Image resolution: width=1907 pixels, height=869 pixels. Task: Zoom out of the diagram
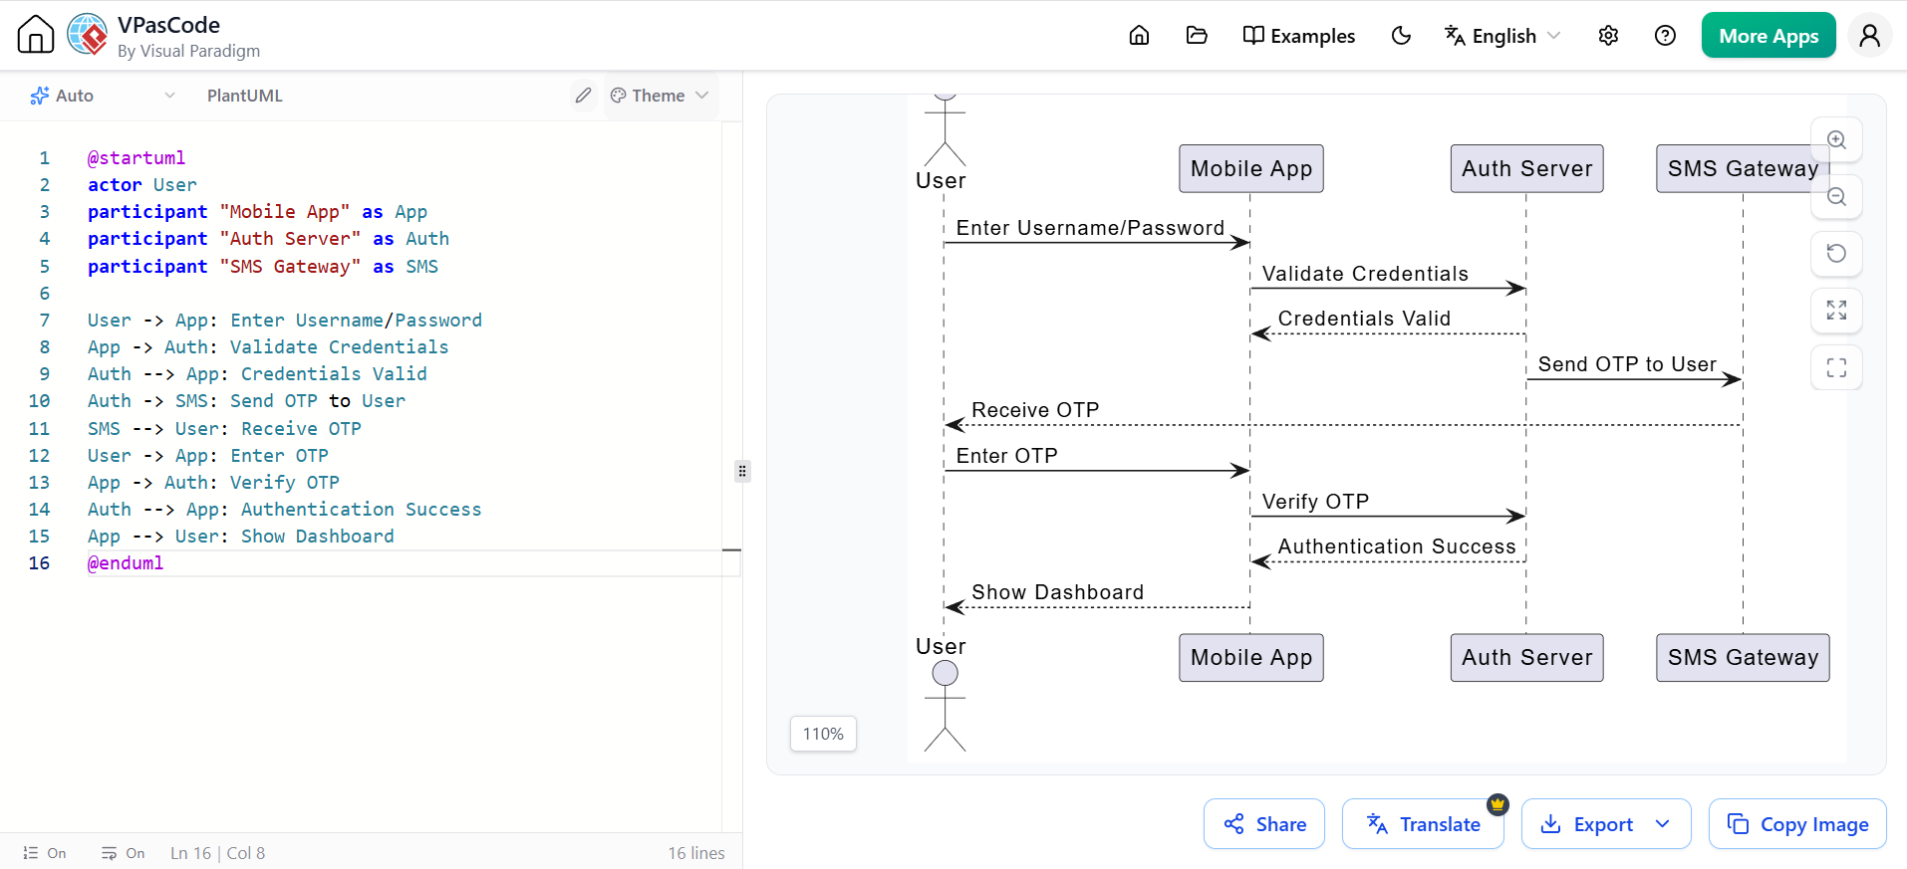coord(1836,197)
